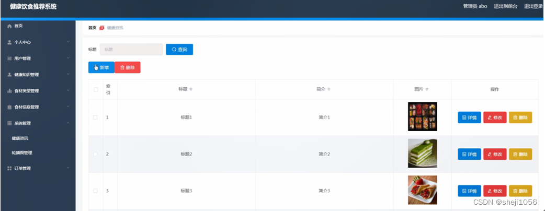The height and width of the screenshot is (211, 545).
Task: Expand the 健康知识管理 chevron
Action: [x=68, y=74]
